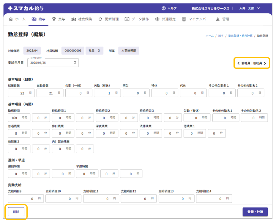Open the calendar picker for payment date
276x222 pixels.
click(x=75, y=63)
